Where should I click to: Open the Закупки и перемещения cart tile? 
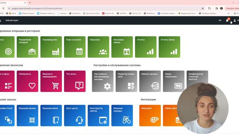point(51,81)
